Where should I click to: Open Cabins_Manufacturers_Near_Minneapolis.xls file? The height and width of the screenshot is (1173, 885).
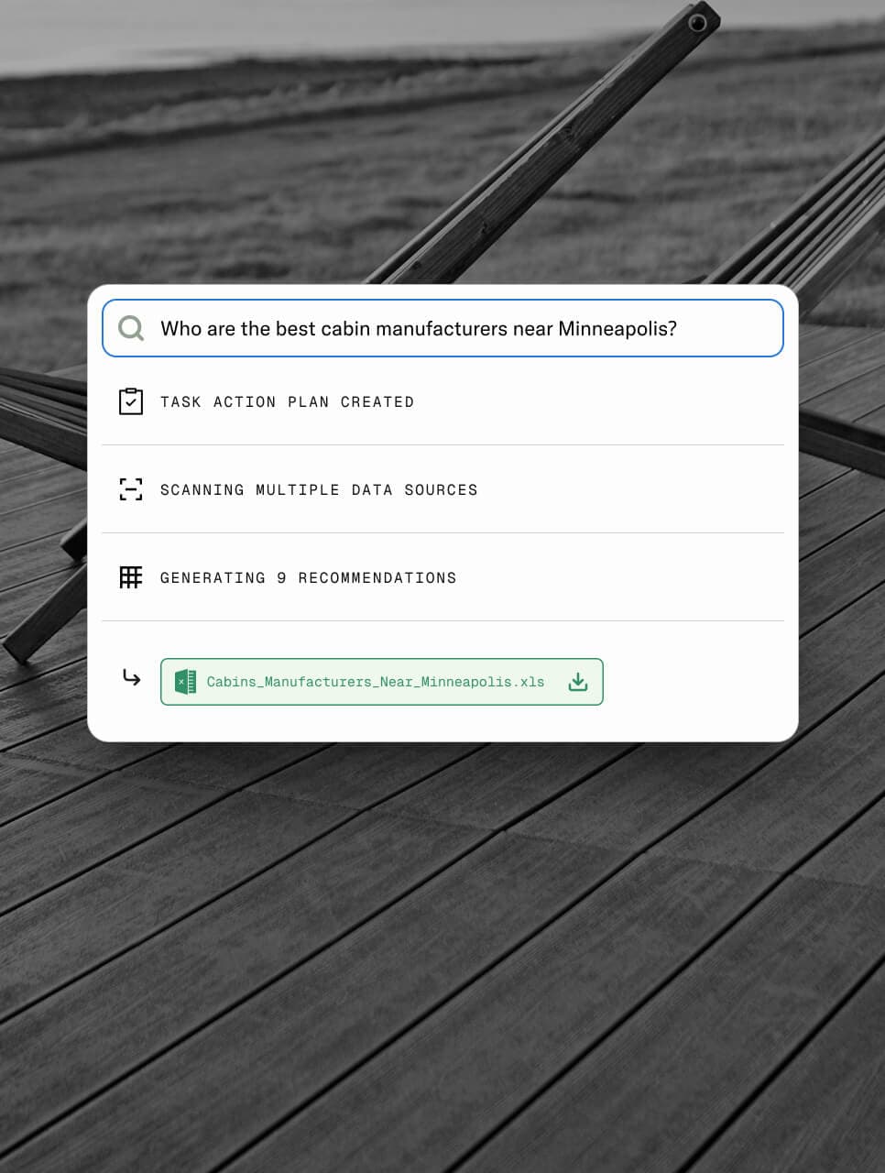pyautogui.click(x=381, y=682)
